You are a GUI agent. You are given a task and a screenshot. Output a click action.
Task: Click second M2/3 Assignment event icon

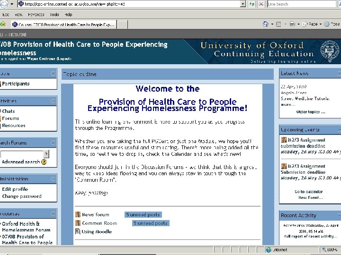click(x=284, y=166)
